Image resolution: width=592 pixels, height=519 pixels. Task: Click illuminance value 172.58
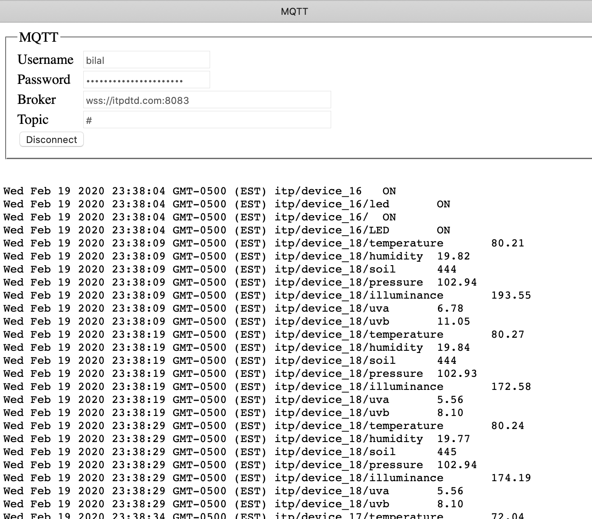[511, 387]
